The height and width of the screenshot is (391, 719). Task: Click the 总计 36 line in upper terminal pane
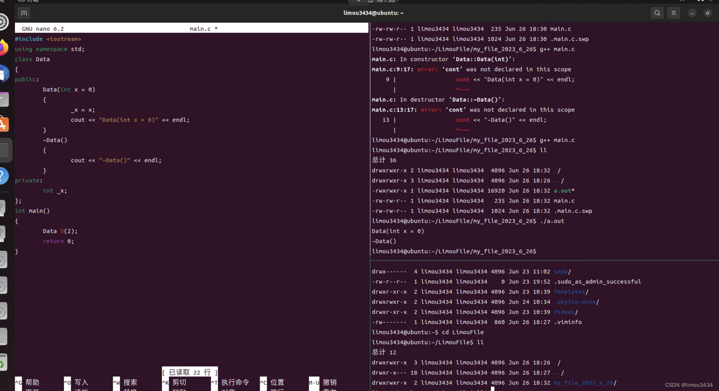tap(384, 160)
